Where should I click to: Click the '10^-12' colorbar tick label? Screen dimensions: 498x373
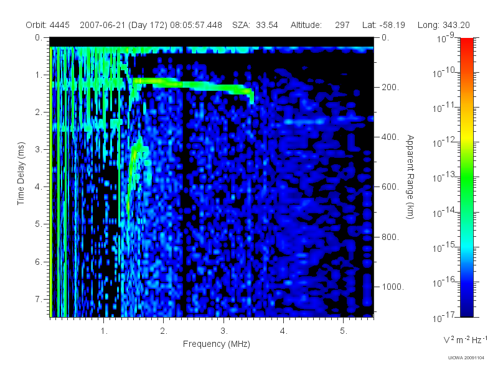click(445, 143)
